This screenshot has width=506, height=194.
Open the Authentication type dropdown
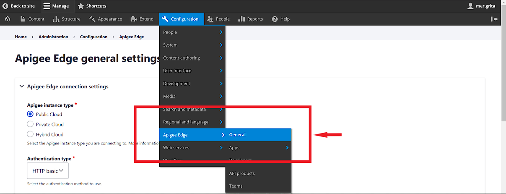(x=48, y=171)
